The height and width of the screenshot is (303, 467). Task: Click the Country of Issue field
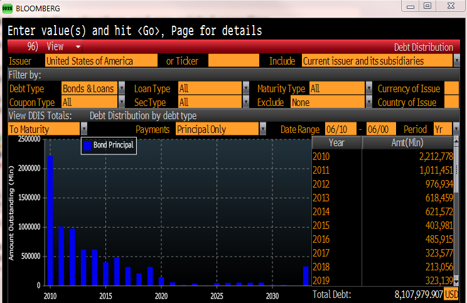tap(451, 102)
